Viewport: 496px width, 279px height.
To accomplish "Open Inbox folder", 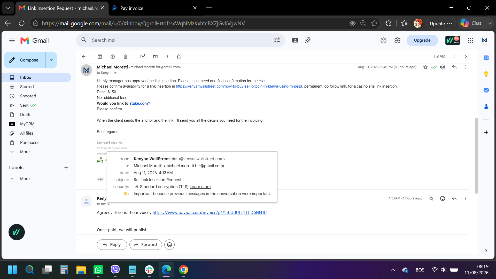I will click(x=36, y=78).
